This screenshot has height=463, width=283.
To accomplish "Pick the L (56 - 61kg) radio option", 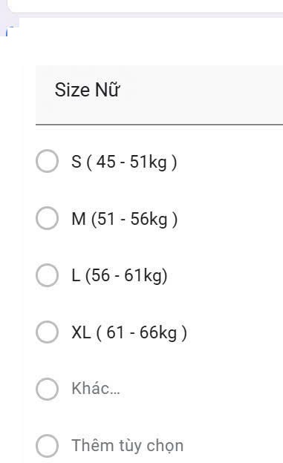I will tap(47, 275).
